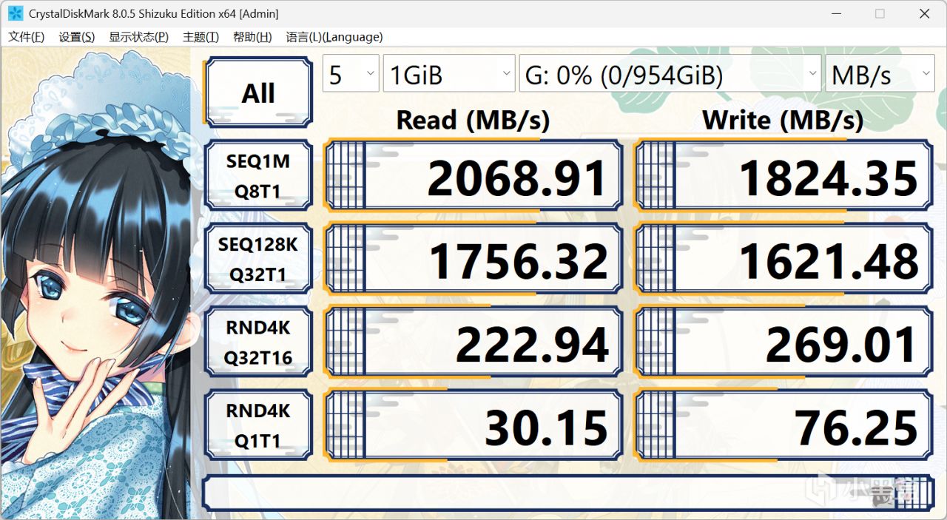Run the RND4K Q32T16 test
947x520 pixels.
(x=258, y=342)
